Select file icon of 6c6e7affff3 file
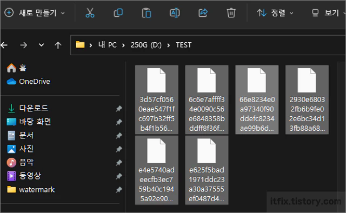 (207, 81)
